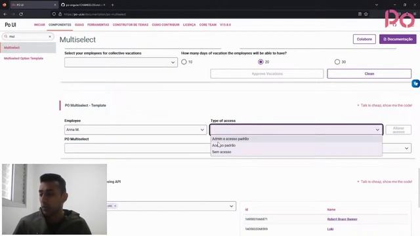Viewport: 420px width, 236px height.
Task: Focus the sidebar search input
Action: 28,37
